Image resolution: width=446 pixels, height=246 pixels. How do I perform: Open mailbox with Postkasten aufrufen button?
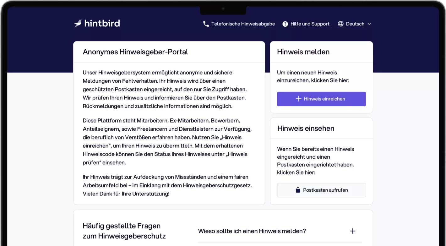tap(321, 190)
